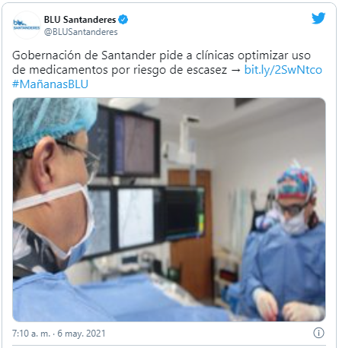The width and height of the screenshot is (339, 348).
Task: Open the tweet info circle icon
Action: pos(318,333)
